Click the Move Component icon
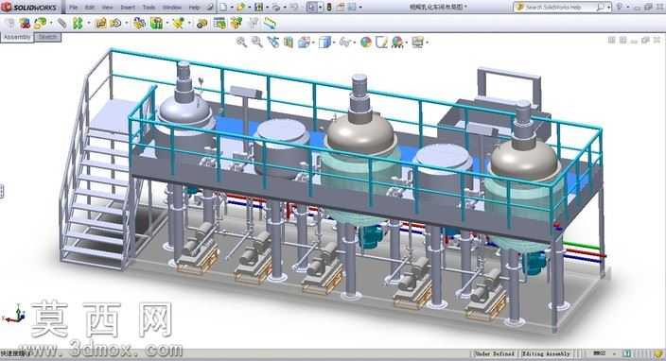Image resolution: width=666 pixels, height=361 pixels. (115, 23)
